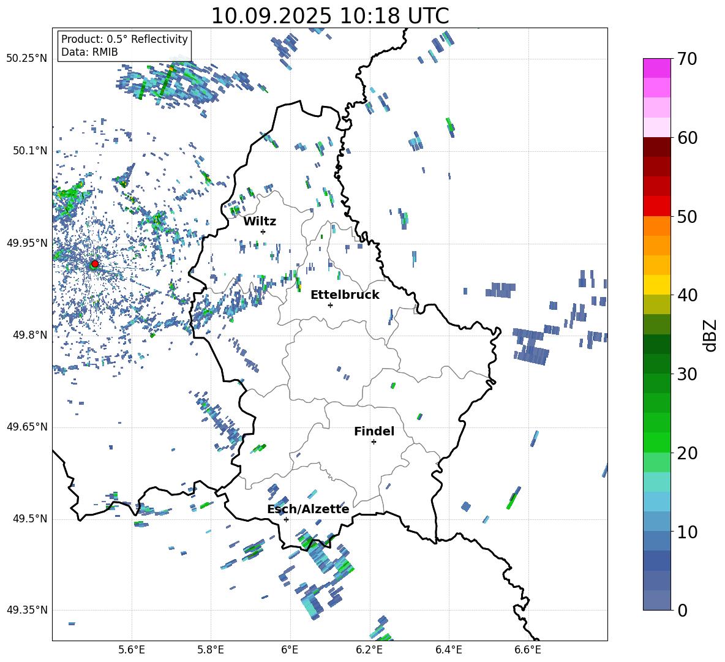This screenshot has width=725, height=662.
Task: Click the bright red colorbar segment
Action: (656, 206)
